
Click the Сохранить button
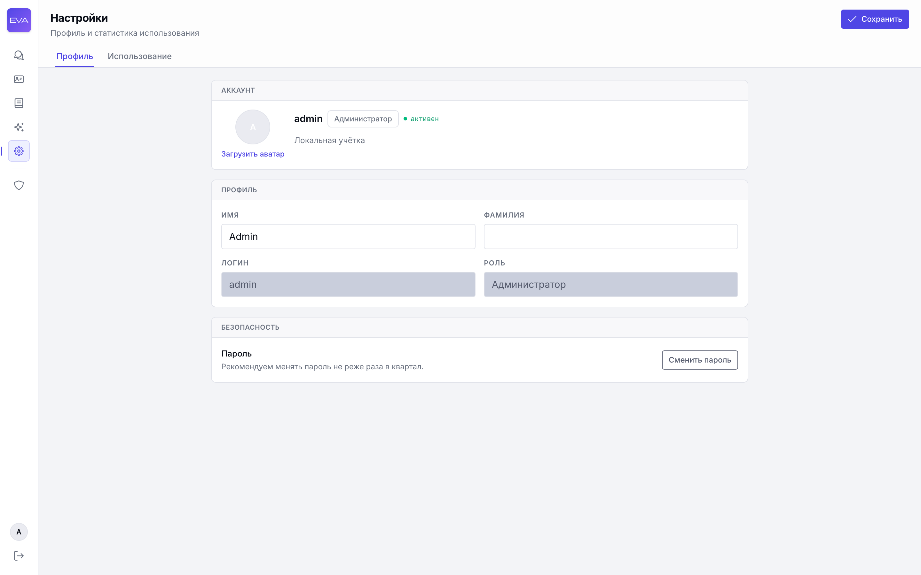(875, 19)
